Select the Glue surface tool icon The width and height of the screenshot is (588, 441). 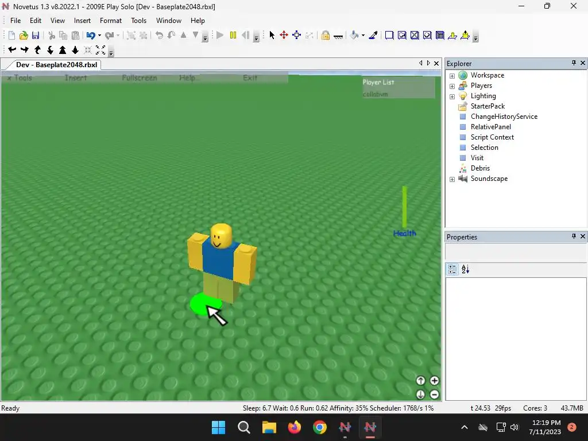coord(402,35)
